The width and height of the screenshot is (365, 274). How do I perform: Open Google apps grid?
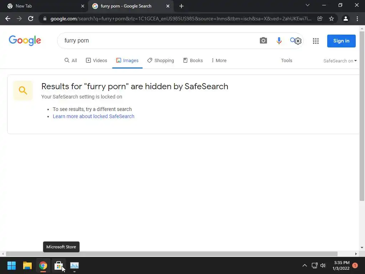pos(316,41)
